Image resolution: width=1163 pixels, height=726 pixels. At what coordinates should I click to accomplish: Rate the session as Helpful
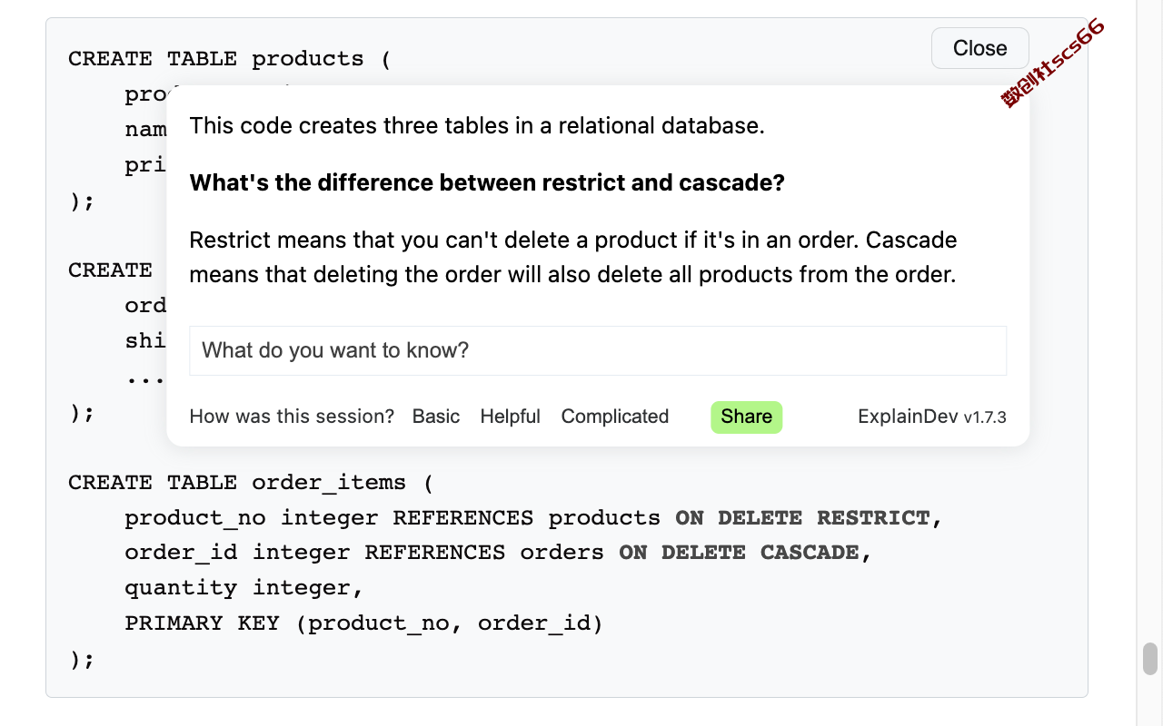point(510,417)
